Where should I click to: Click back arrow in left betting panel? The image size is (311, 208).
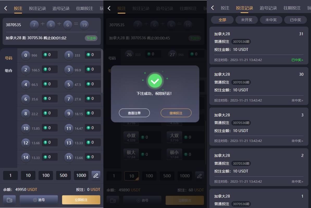(5, 8)
